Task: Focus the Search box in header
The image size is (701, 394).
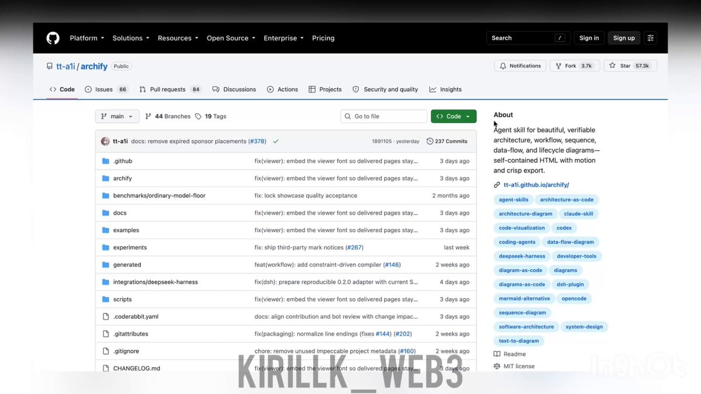Action: tap(528, 38)
